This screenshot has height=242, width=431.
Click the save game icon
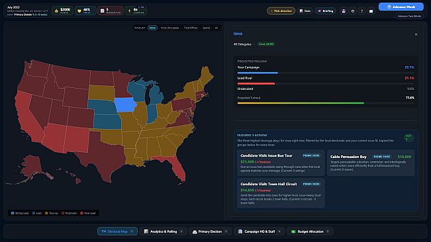pyautogui.click(x=344, y=11)
